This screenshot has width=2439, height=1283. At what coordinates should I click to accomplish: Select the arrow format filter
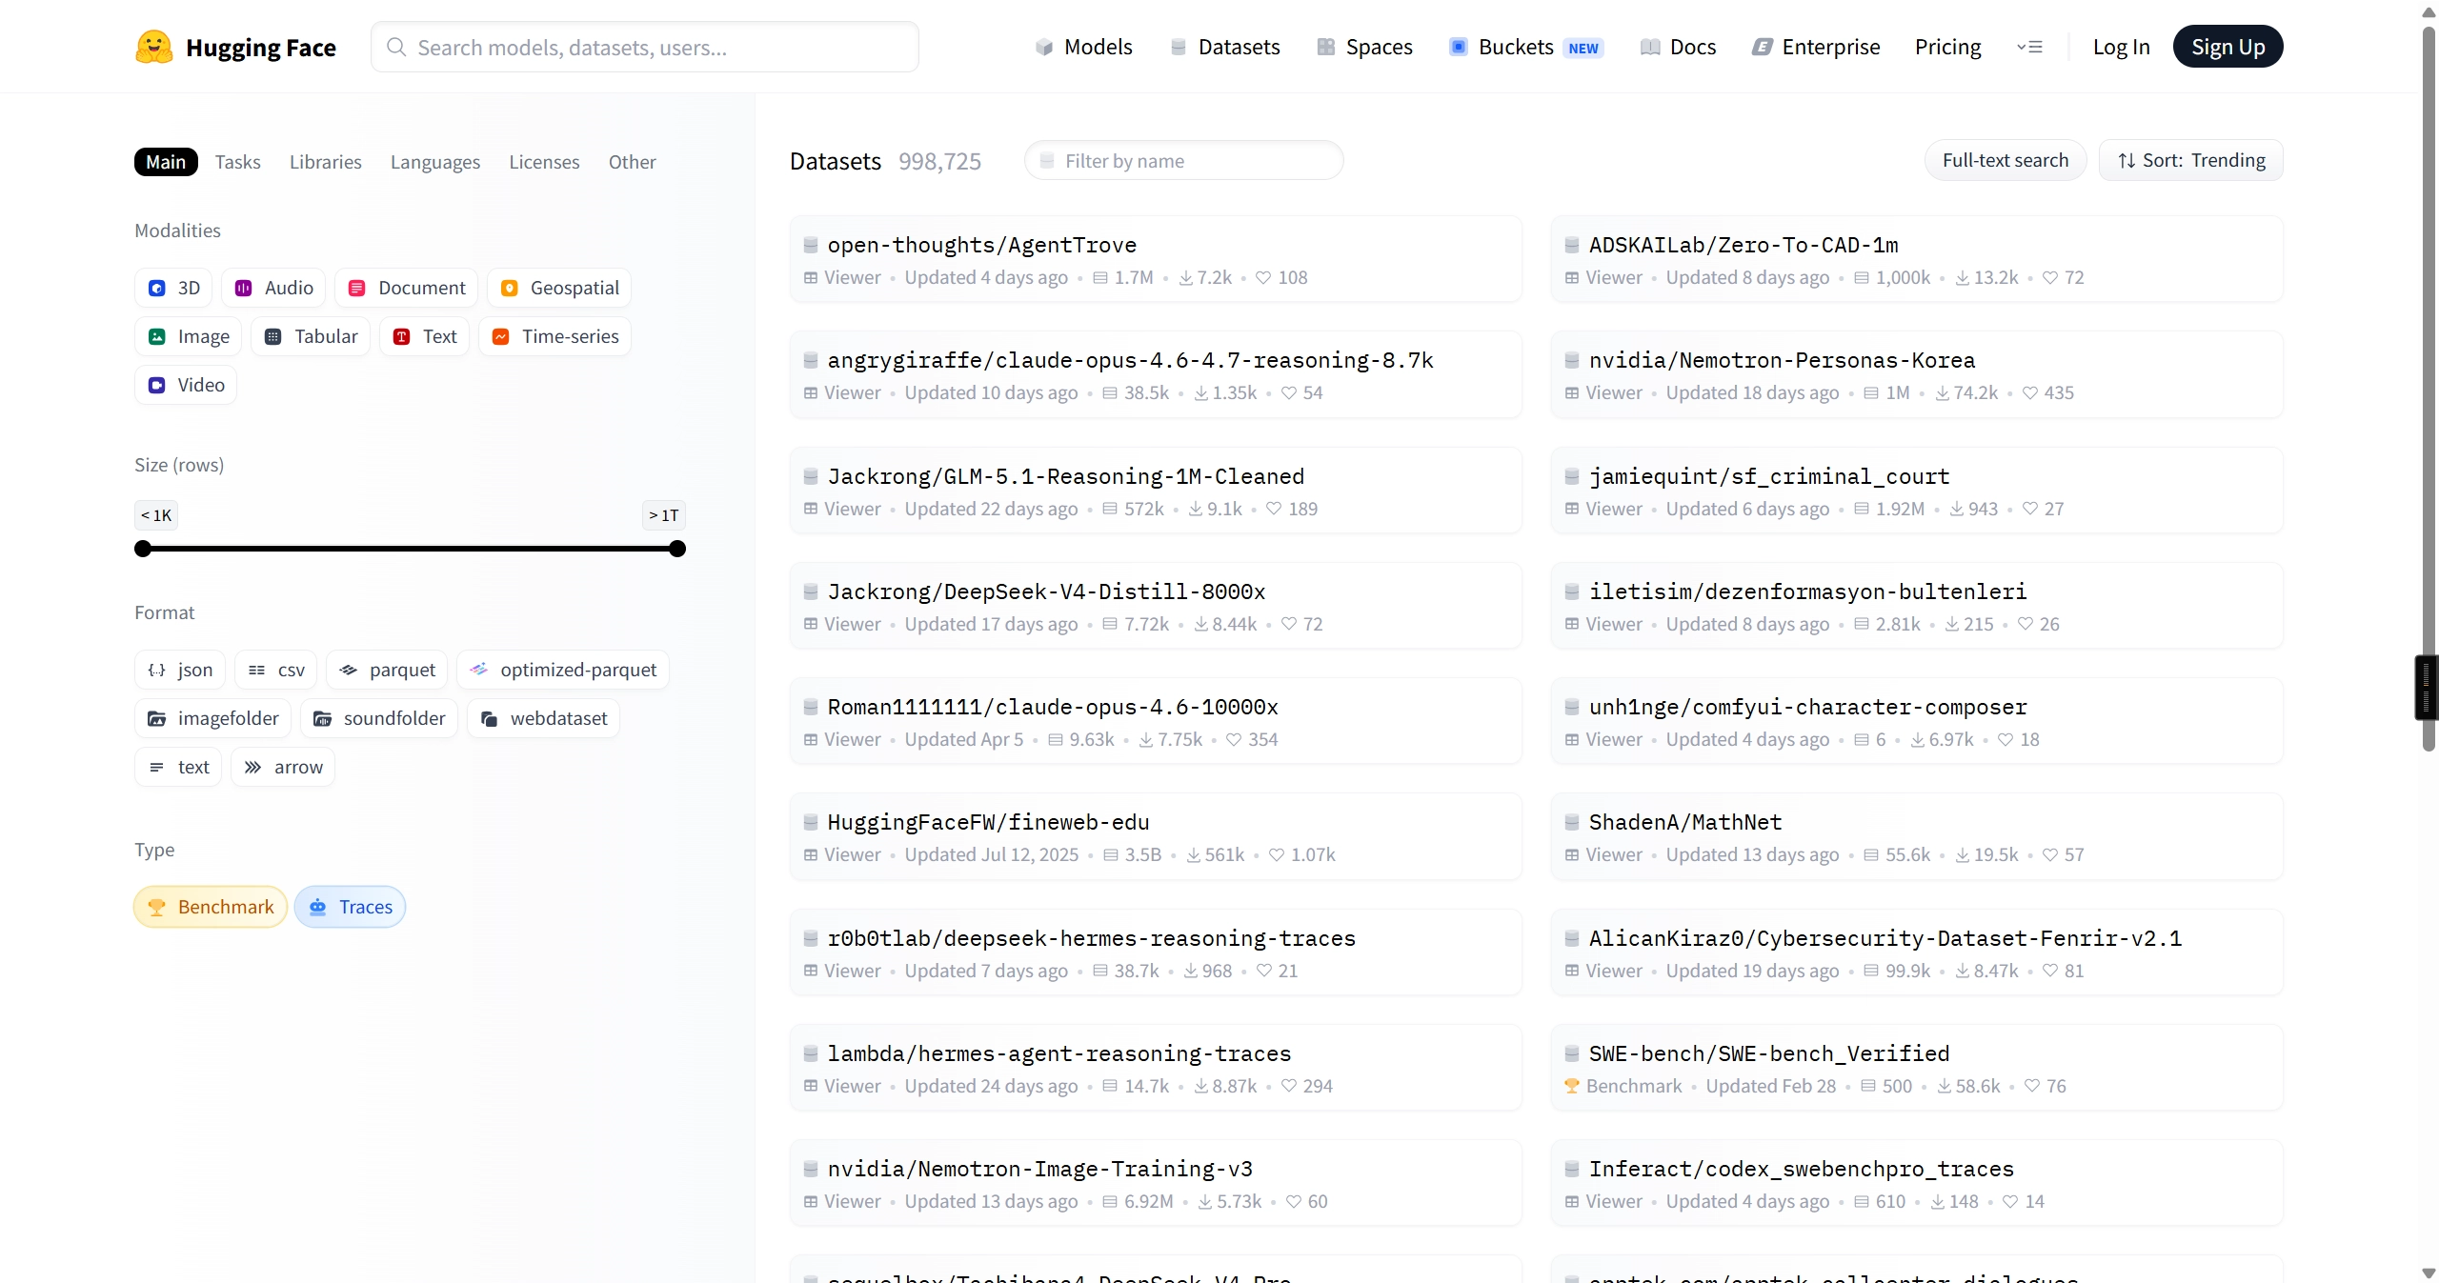283,767
